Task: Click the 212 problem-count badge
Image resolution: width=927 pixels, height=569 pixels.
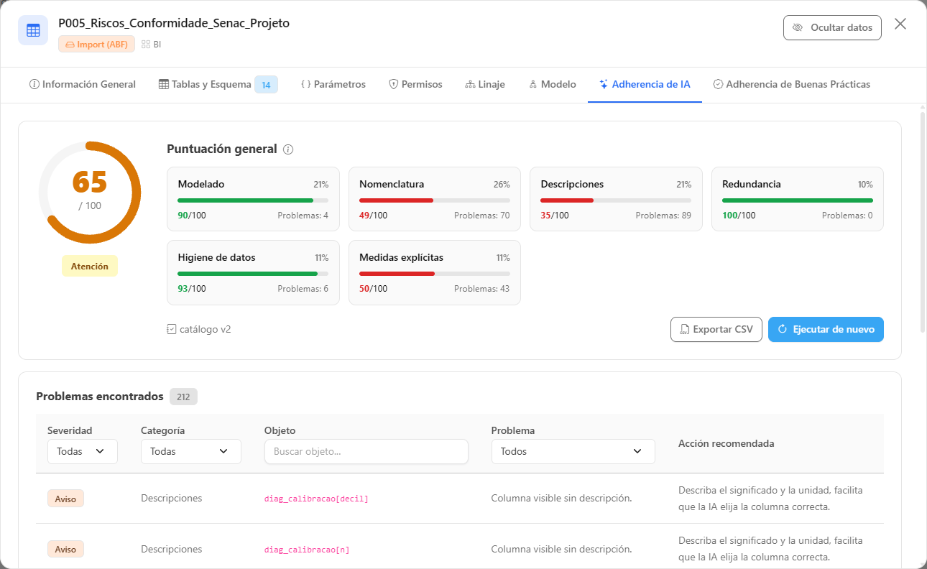Action: 183,397
